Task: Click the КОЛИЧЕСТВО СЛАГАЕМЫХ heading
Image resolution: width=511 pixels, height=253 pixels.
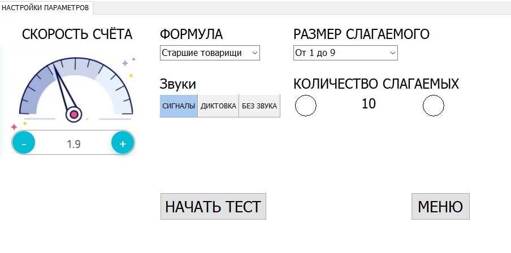Action: pyautogui.click(x=376, y=85)
